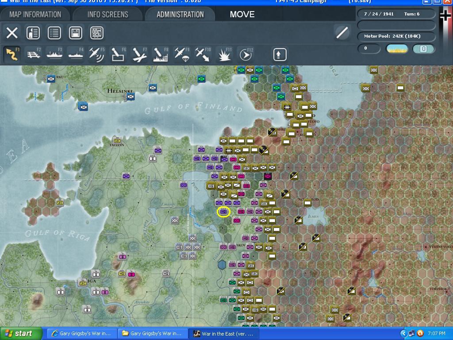Open the MAP INFORMATION tab
Viewport: 453px width, 340px height.
tap(35, 14)
